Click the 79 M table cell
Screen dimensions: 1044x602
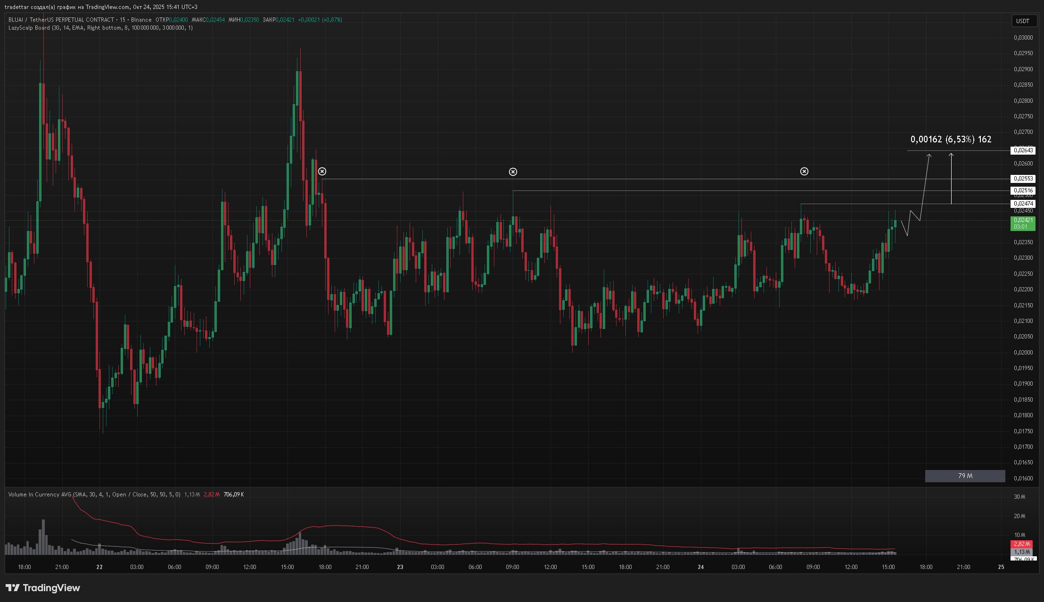click(x=965, y=476)
